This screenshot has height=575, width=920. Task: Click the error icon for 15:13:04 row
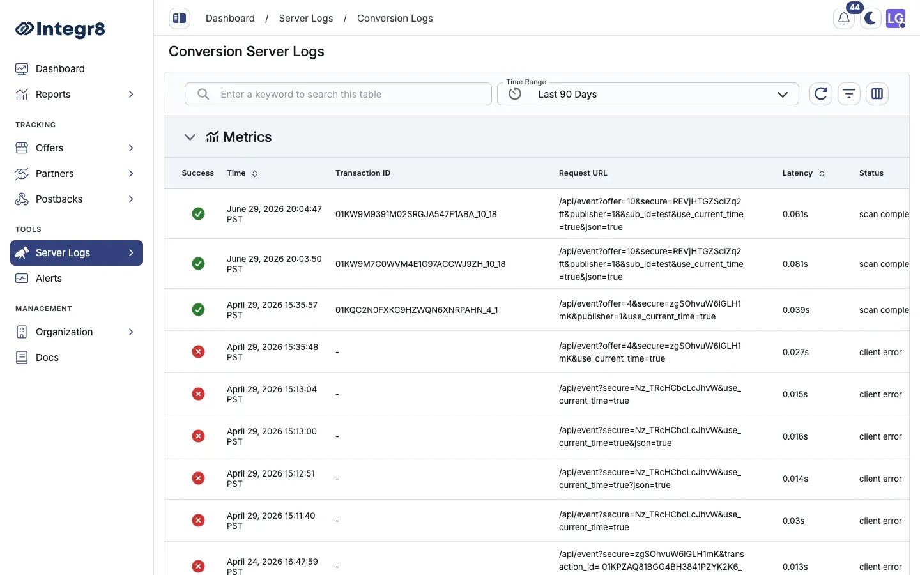(x=199, y=394)
